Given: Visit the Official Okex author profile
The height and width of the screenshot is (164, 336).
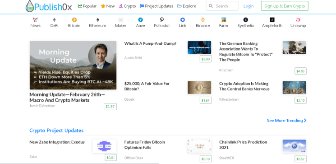Looking at the screenshot, I should [133, 158].
